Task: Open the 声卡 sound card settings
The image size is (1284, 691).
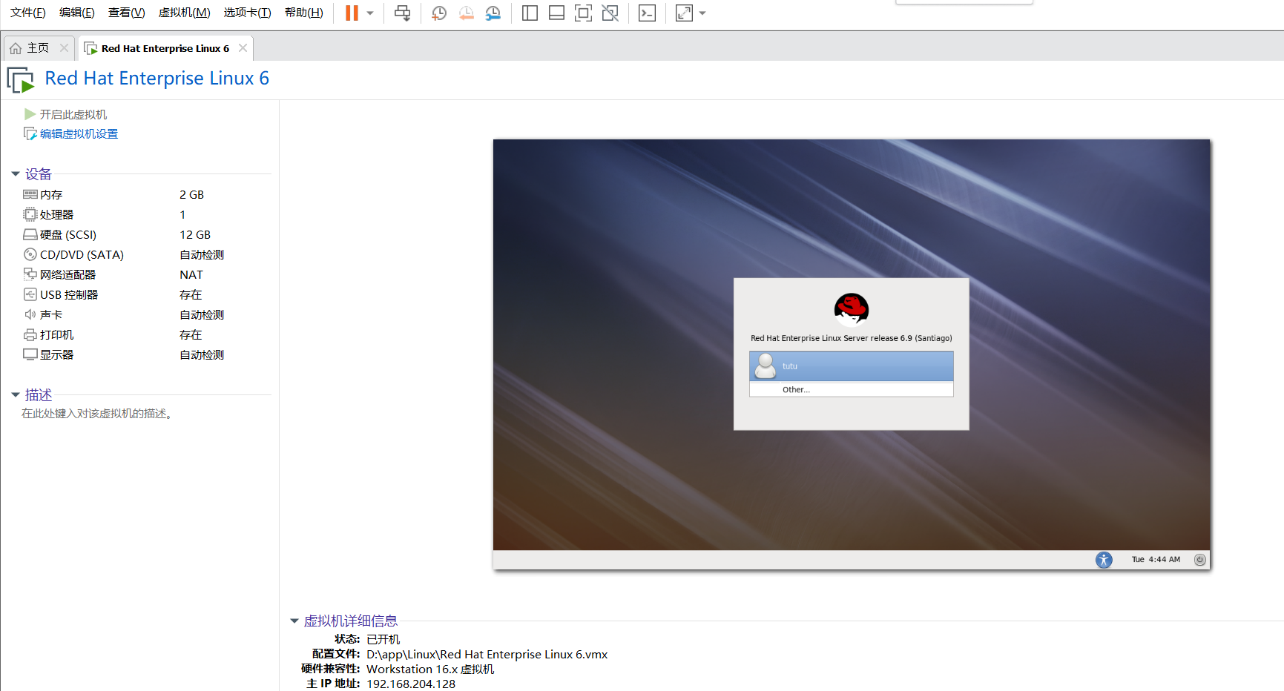Action: click(x=51, y=314)
